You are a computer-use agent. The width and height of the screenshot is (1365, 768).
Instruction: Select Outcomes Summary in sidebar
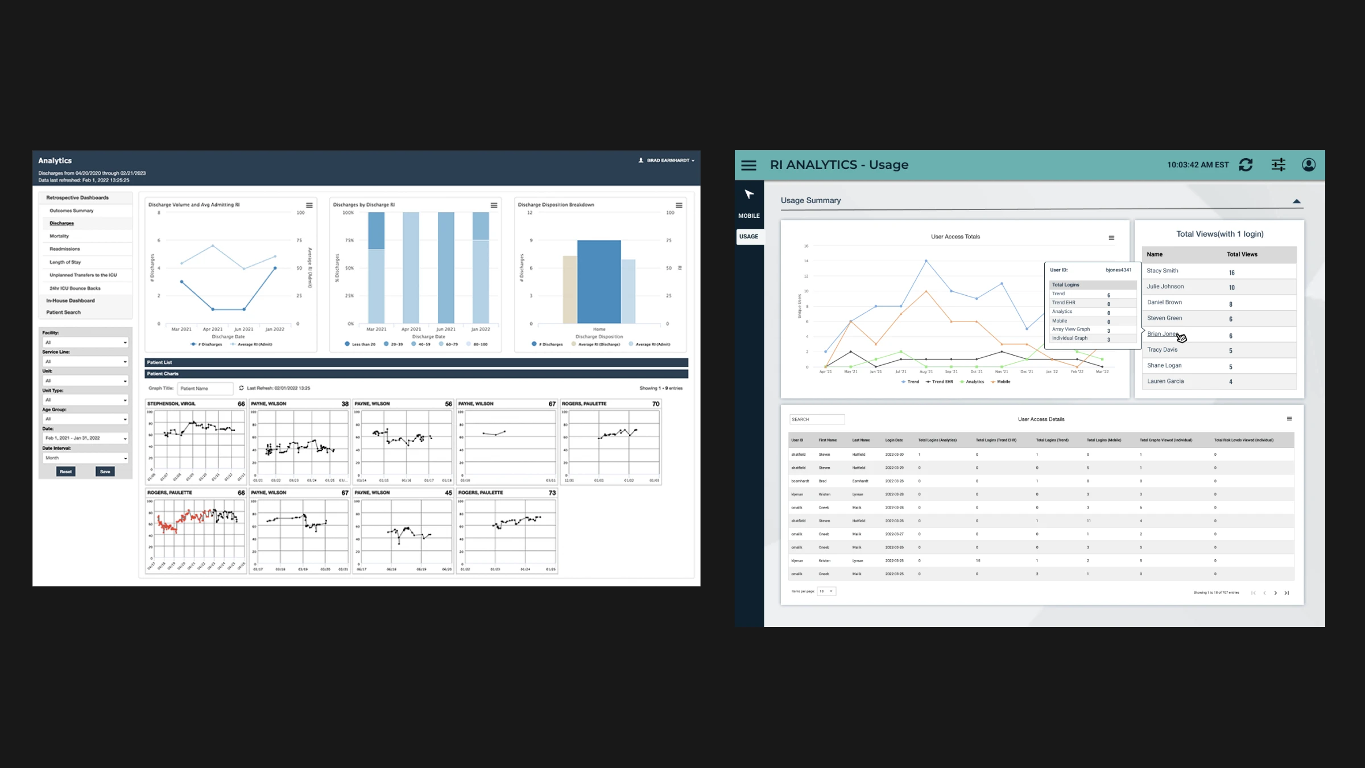pyautogui.click(x=72, y=210)
